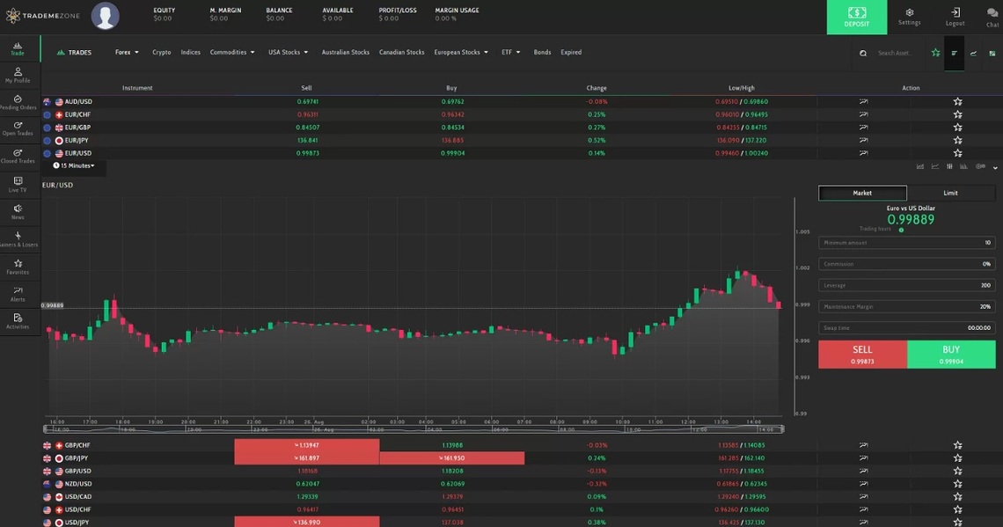Open the Indices category
Screen dimensions: 1003x527
[x=191, y=53]
